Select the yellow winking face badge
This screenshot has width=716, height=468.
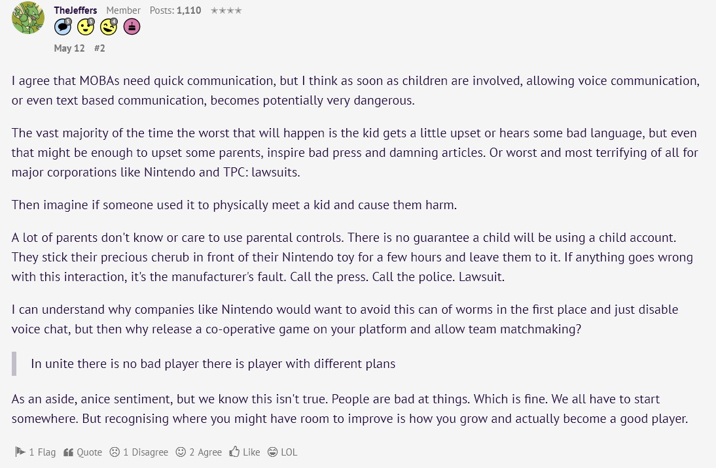[109, 27]
